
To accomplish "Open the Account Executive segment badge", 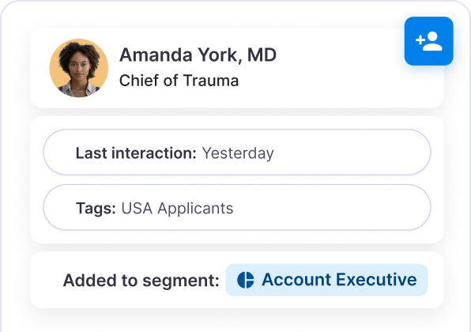I will 326,280.
